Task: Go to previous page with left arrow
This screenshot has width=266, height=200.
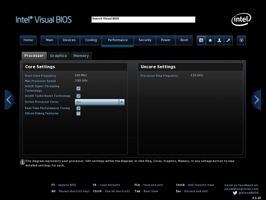Action: [x=9, y=100]
